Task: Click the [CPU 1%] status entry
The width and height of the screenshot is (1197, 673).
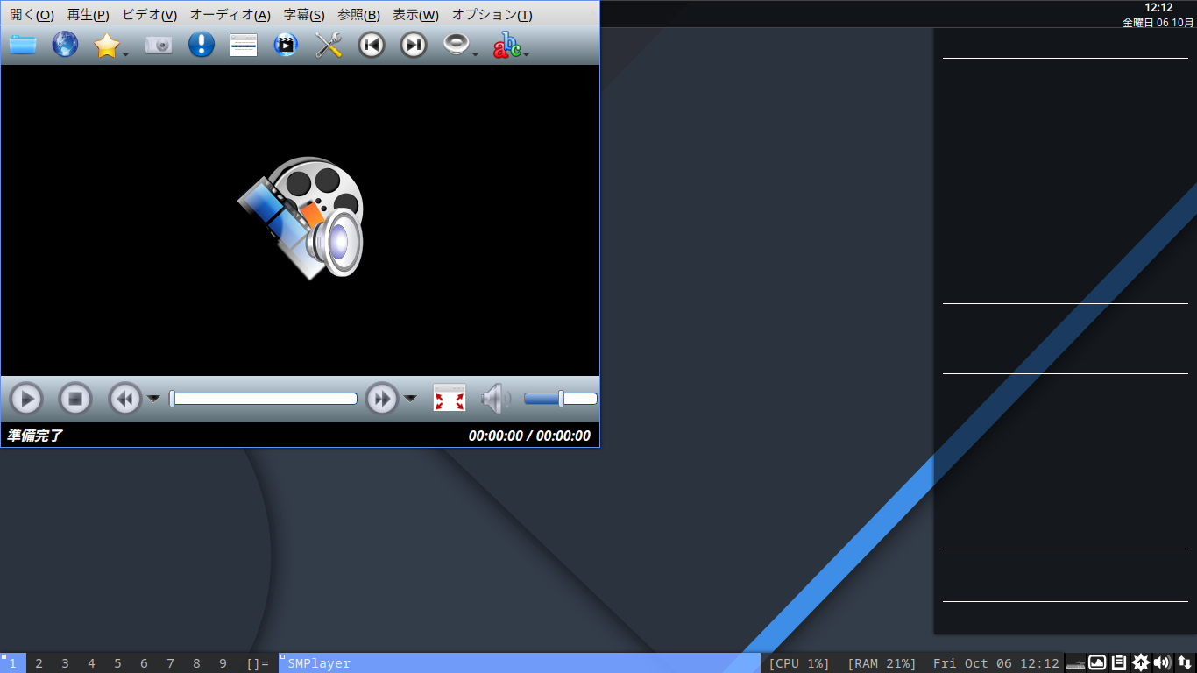Action: point(799,663)
